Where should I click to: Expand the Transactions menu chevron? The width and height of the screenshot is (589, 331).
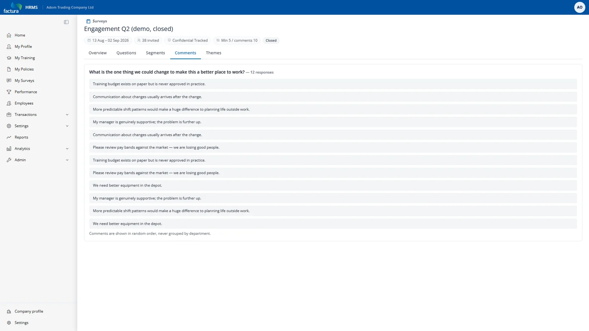click(67, 115)
